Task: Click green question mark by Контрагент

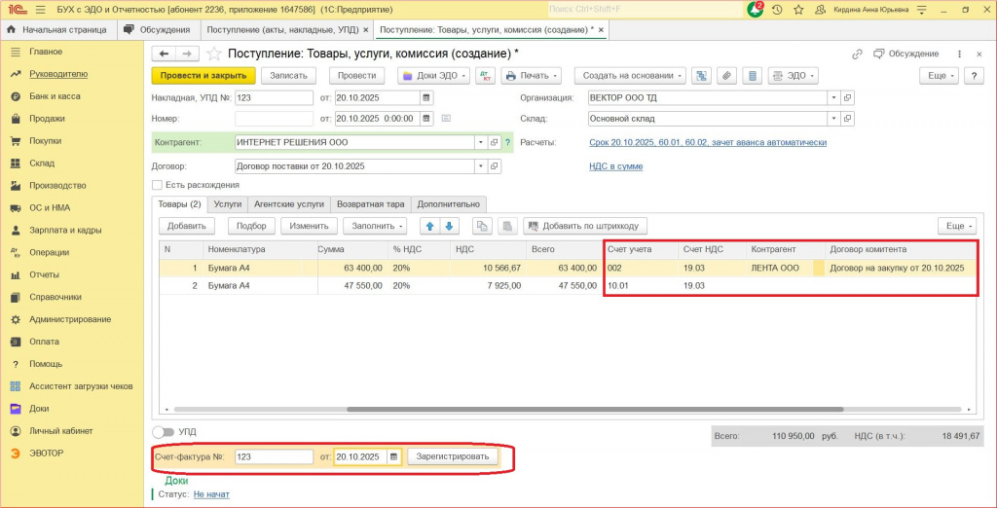Action: click(508, 142)
